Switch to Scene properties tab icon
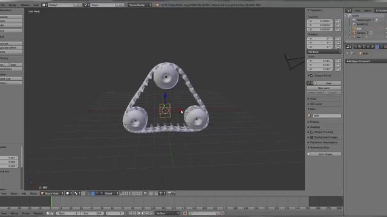The height and width of the screenshot is (217, 387). click(x=364, y=47)
